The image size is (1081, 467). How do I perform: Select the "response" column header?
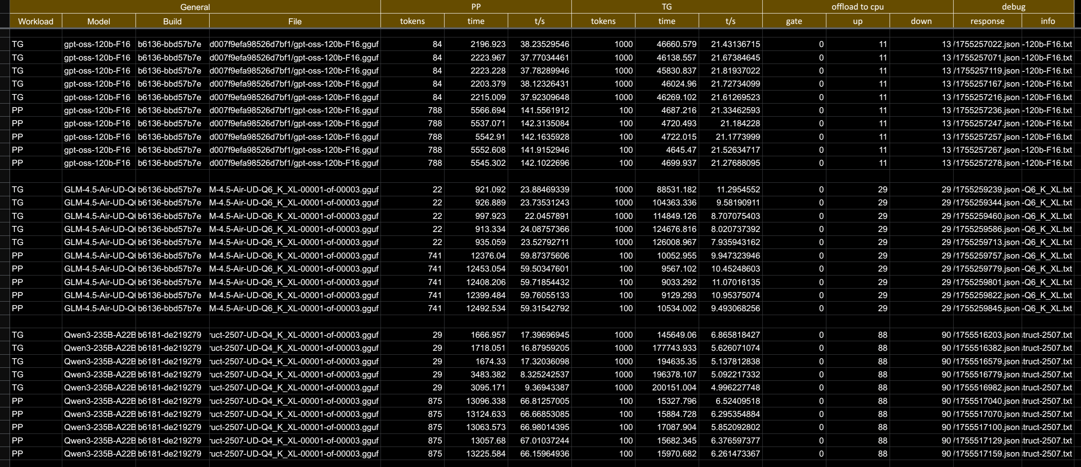tap(987, 21)
